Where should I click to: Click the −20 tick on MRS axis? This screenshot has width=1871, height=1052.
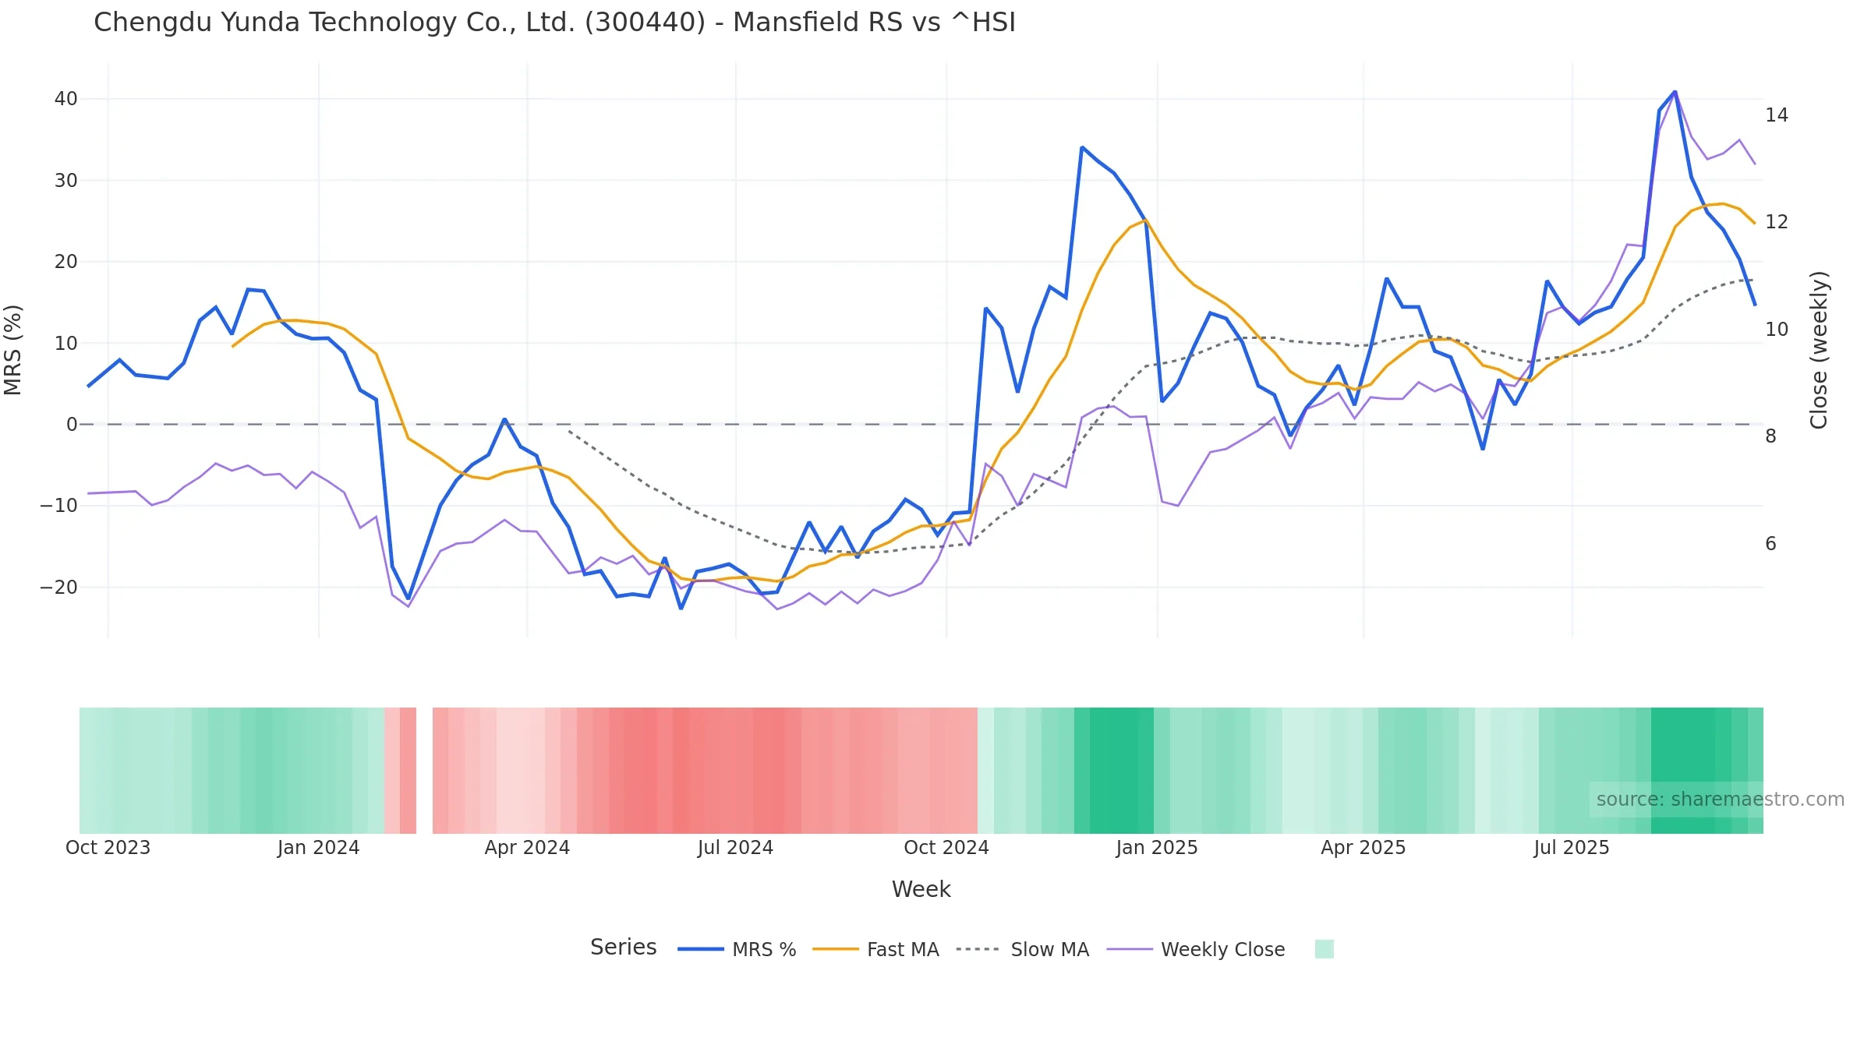pos(59,588)
